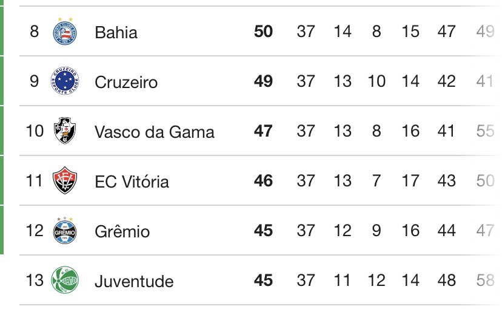
Task: Click Cruzeiro's 49 points value
Action: (263, 81)
